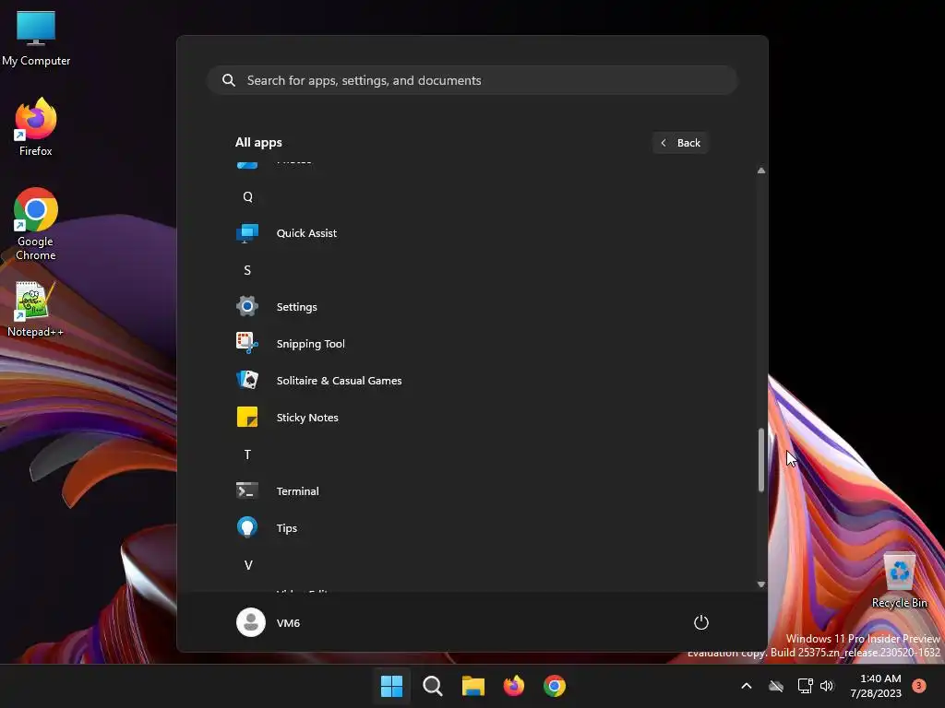Viewport: 945px width, 708px height.
Task: Jump to letter T section header
Action: (x=247, y=454)
